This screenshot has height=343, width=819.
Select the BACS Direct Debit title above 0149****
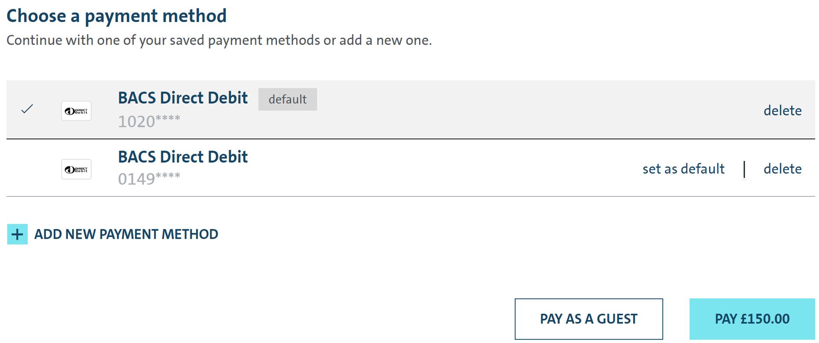pos(183,157)
